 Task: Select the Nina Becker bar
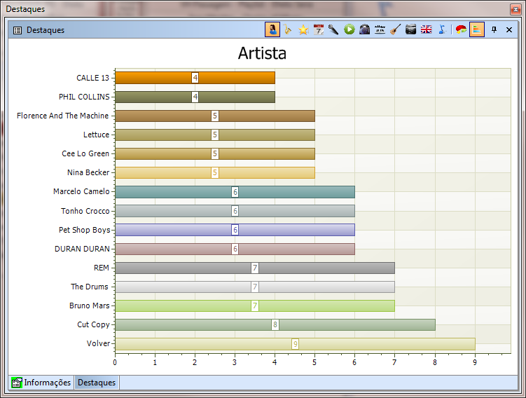(215, 173)
